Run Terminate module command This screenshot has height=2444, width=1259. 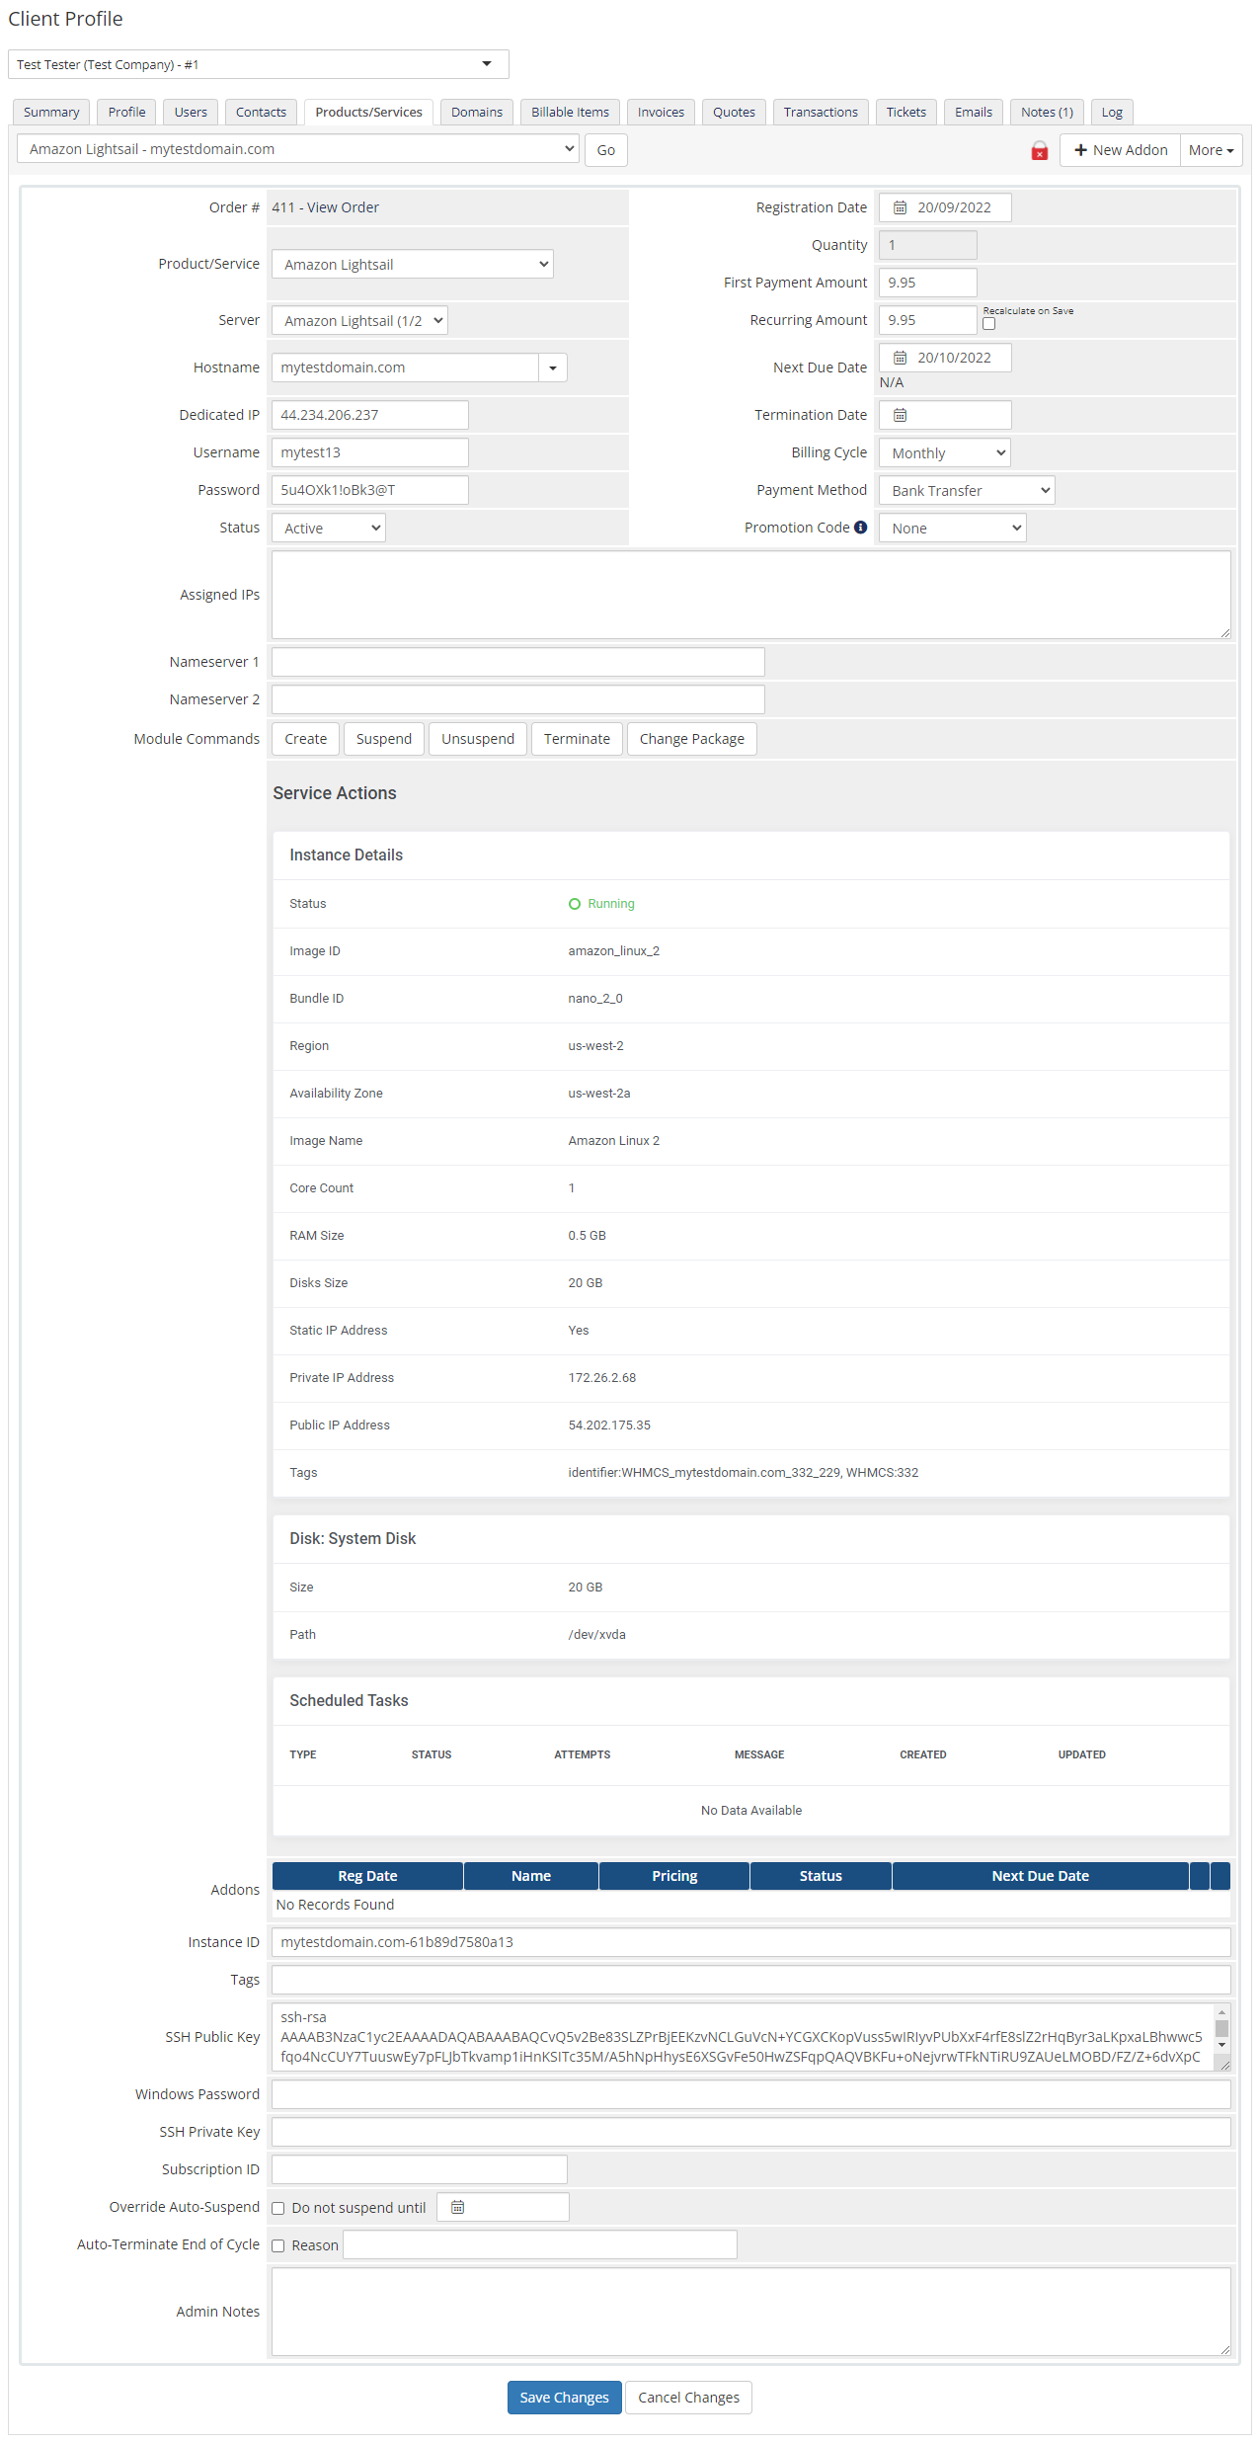(577, 739)
